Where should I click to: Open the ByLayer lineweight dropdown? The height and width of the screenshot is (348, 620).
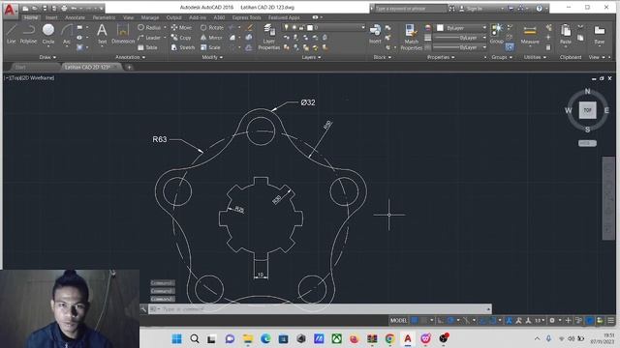tap(460, 38)
